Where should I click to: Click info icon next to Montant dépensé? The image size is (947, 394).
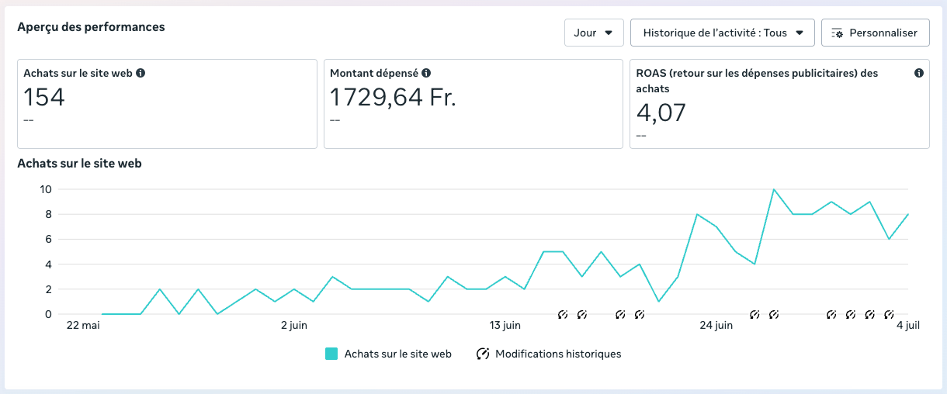point(426,73)
